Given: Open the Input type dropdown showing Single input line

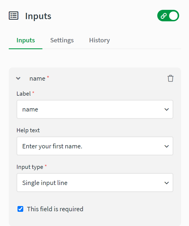Looking at the screenshot, I should coord(95,183).
